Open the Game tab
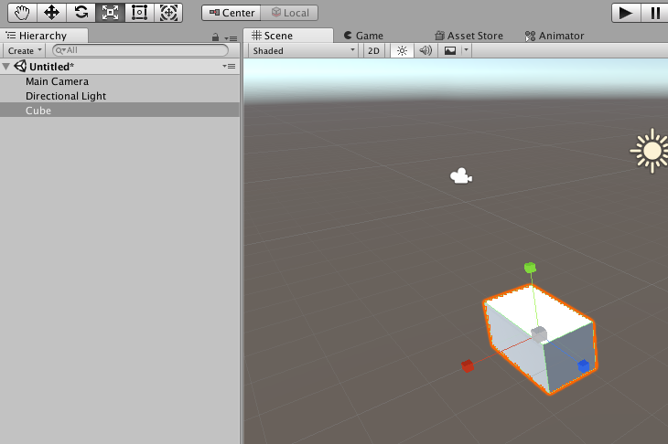The image size is (668, 444). click(363, 36)
